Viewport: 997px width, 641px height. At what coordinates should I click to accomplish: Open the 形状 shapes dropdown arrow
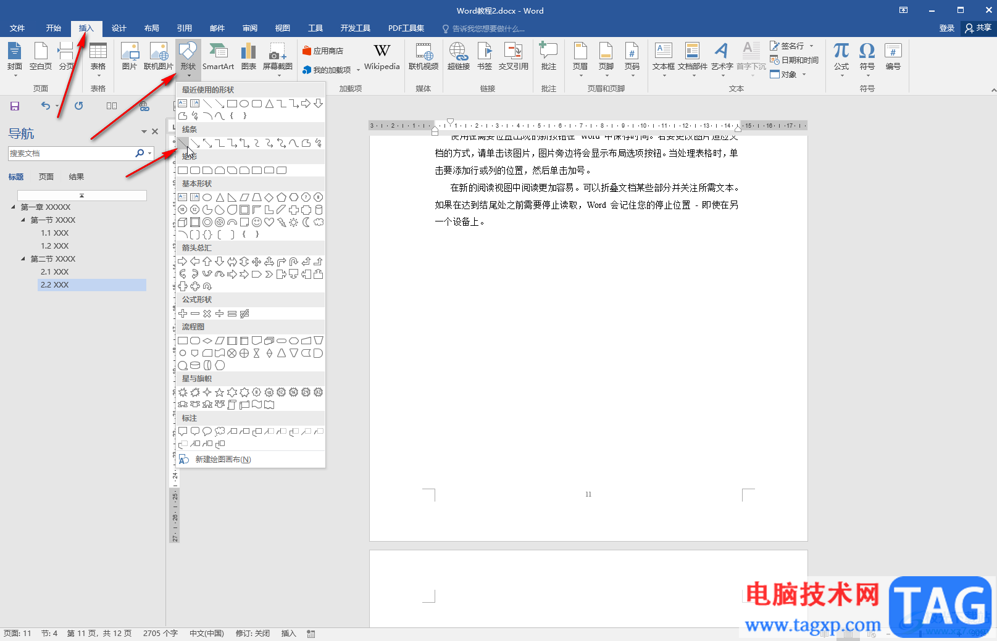[x=188, y=76]
